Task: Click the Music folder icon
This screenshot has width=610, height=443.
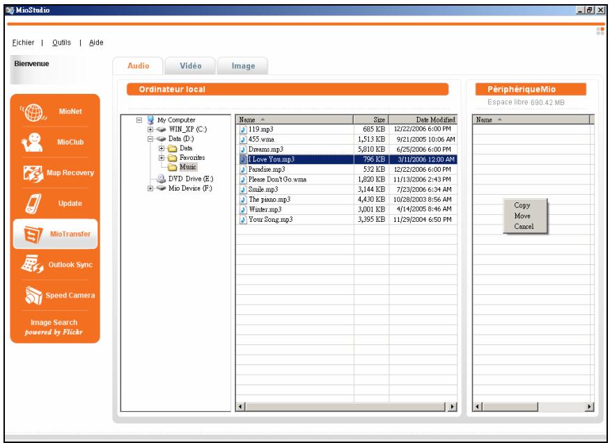Action: click(172, 167)
